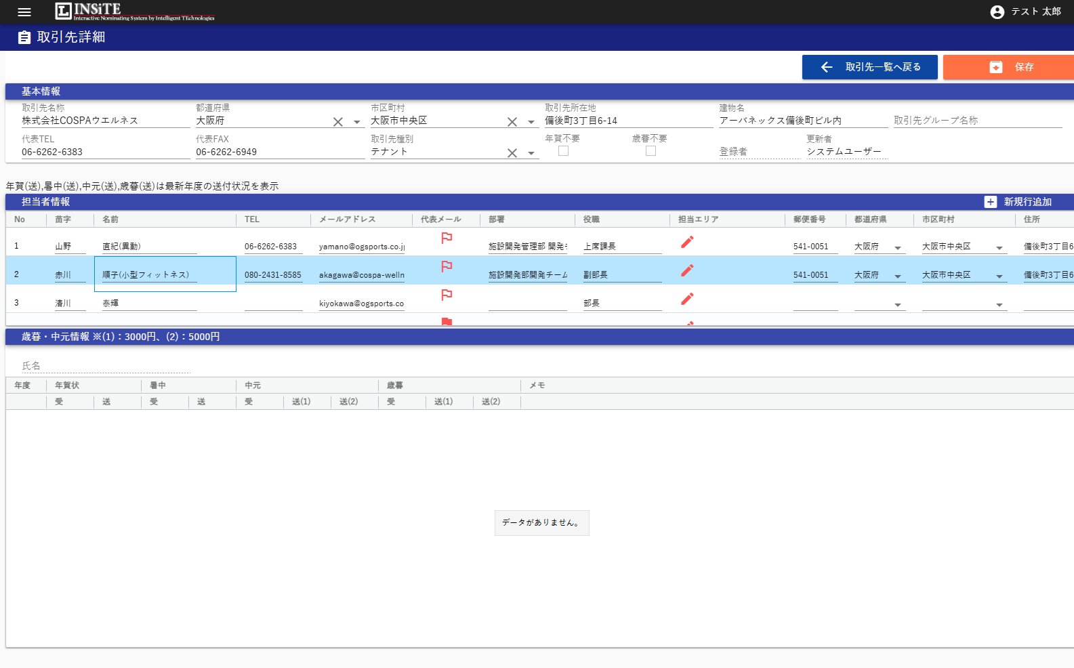Click the メールアドレス column header
The height and width of the screenshot is (668, 1074).
(347, 220)
